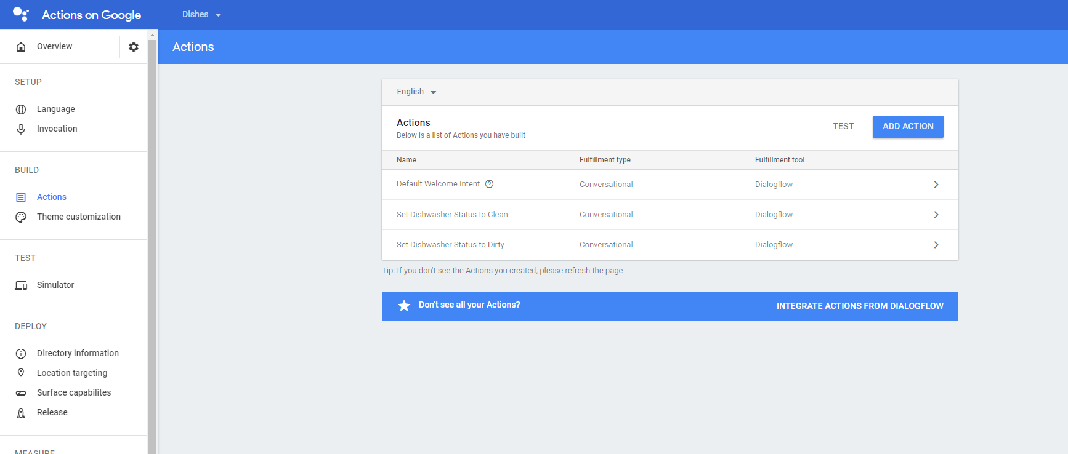
Task: Go to Overview in the sidebar
Action: 54,46
